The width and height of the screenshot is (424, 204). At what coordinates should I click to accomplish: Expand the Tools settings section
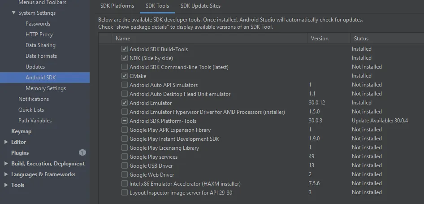6,185
